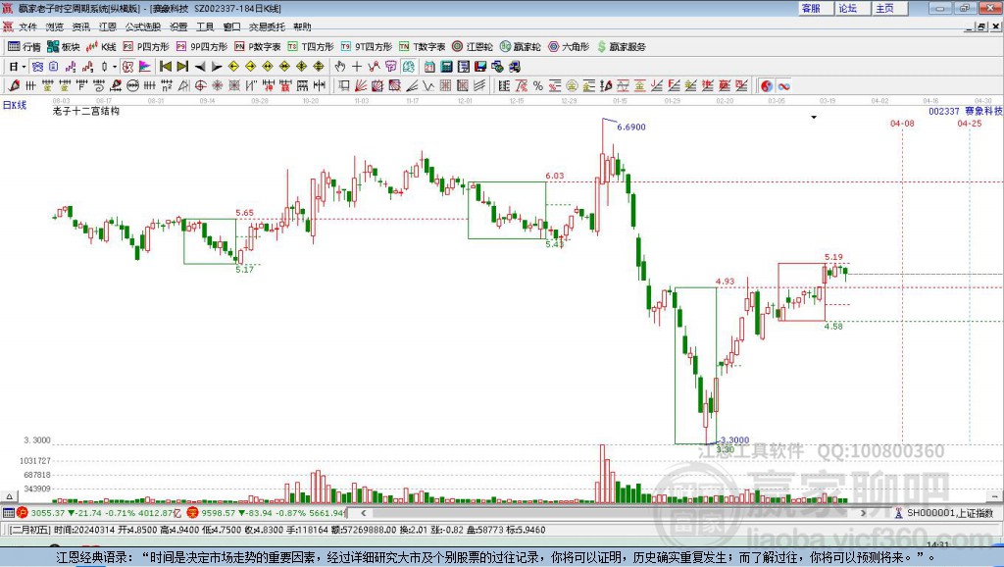Open the 帮助 menu
The image size is (1004, 567).
coord(302,26)
